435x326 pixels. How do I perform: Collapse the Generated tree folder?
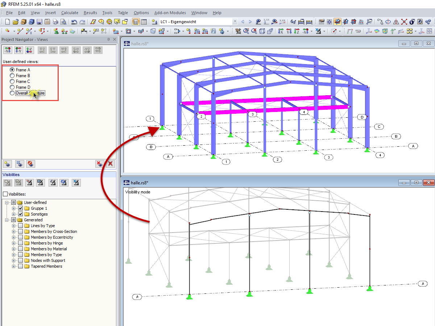pos(7,220)
